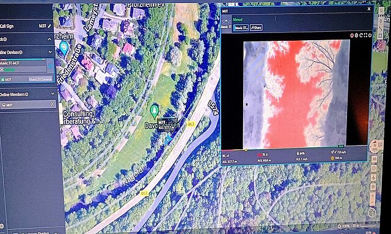Collapse the Online Devices section
This screenshot has width=391, height=234.
tap(50, 52)
